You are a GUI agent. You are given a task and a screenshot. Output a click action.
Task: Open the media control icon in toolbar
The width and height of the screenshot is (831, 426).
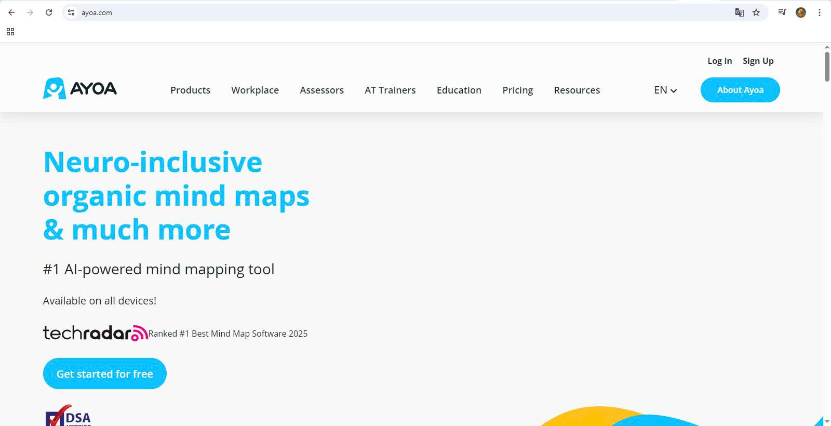click(782, 12)
